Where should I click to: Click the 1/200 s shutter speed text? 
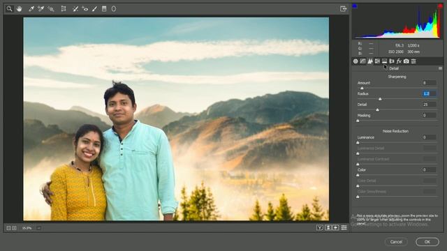[x=413, y=45]
